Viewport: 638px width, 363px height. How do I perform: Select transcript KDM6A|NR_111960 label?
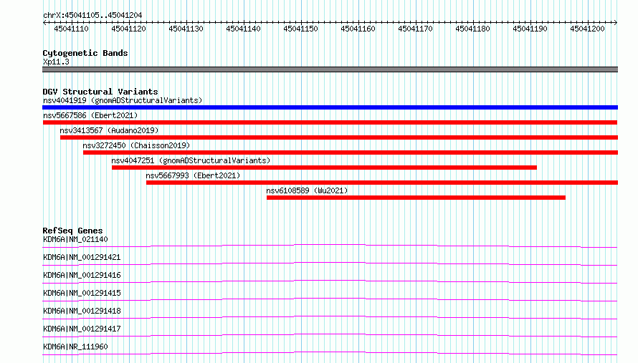[x=75, y=347]
